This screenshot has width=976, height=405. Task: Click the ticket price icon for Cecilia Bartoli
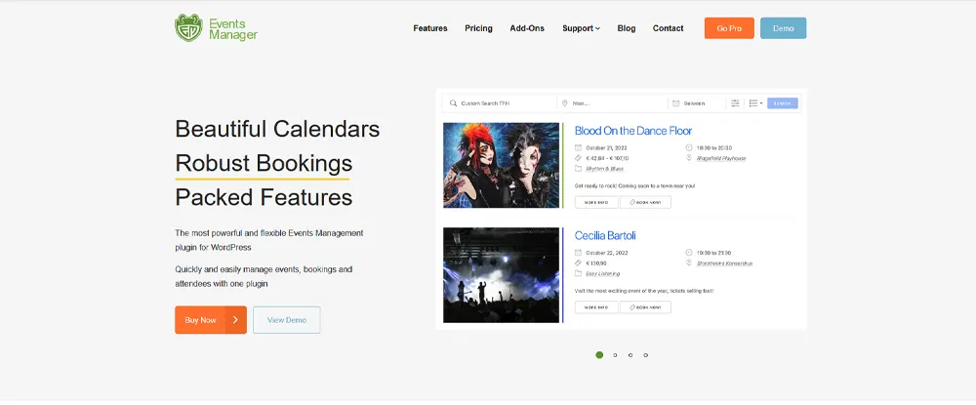pos(578,263)
